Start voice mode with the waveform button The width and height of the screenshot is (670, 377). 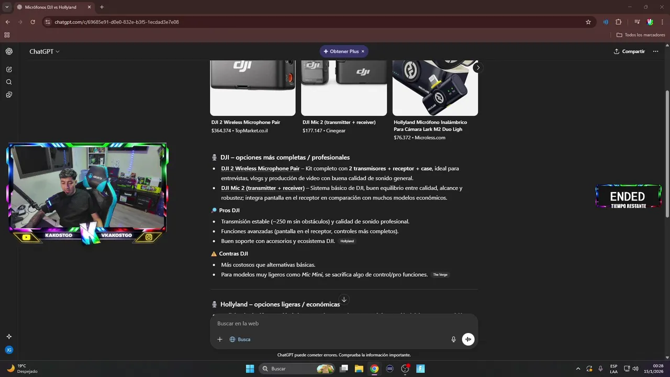click(468, 339)
